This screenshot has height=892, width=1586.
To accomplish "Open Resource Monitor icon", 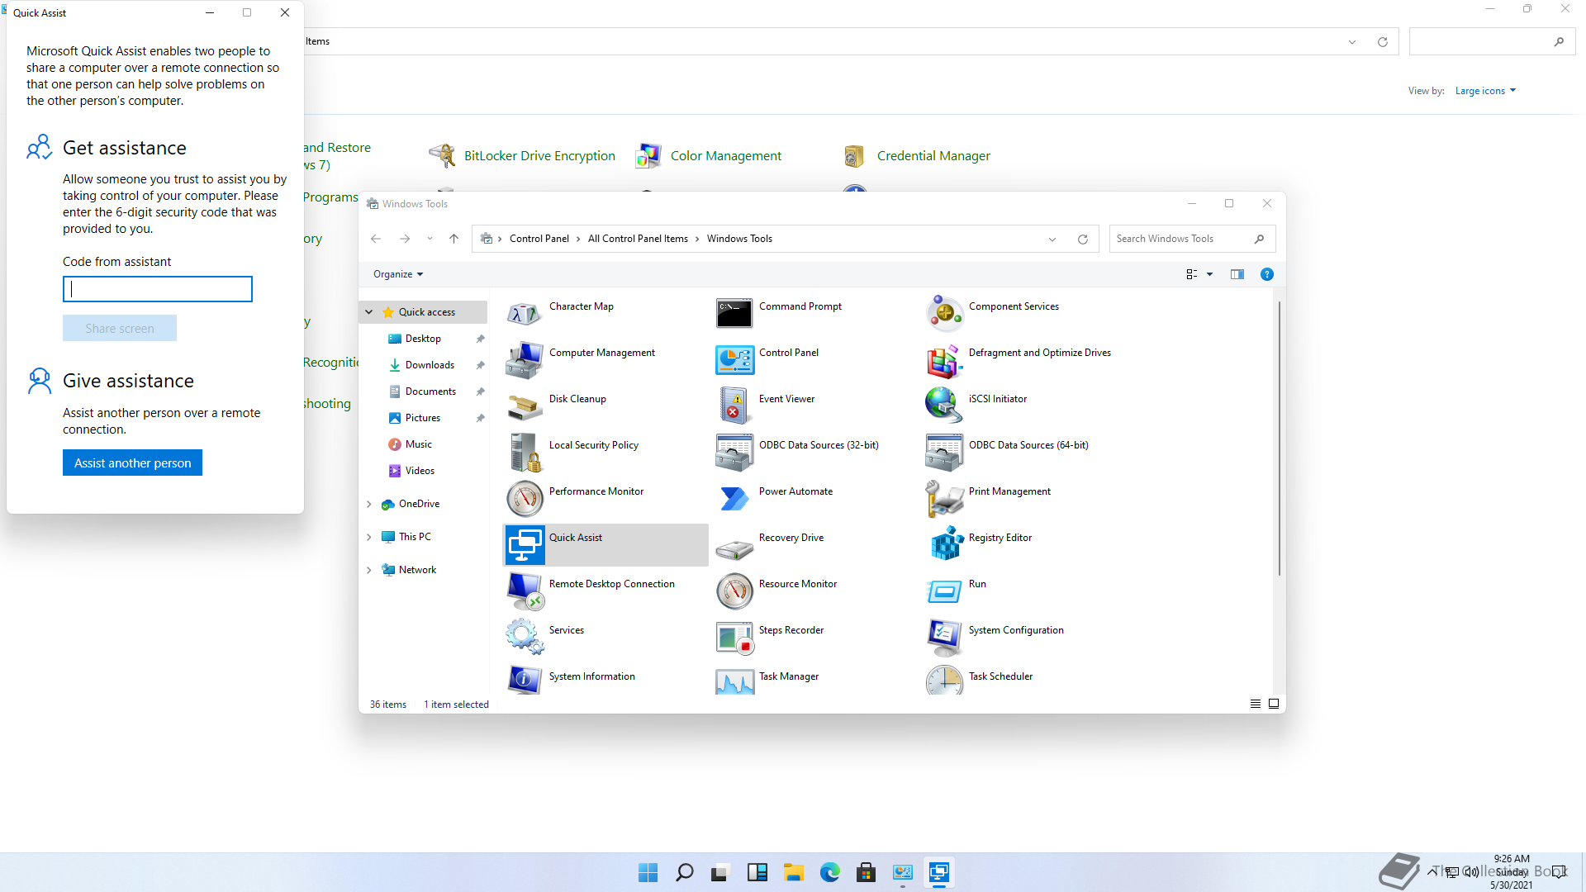I will click(734, 591).
